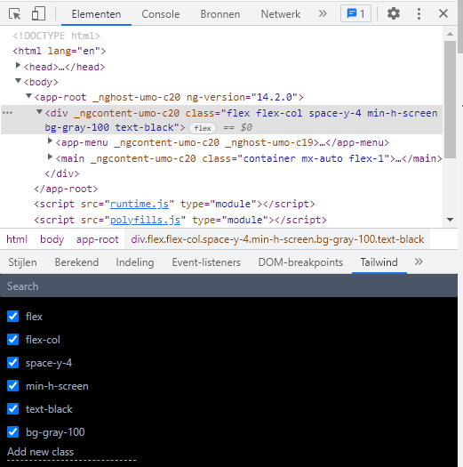Switch to the Netwerk tab
This screenshot has width=463, height=467.
click(281, 14)
